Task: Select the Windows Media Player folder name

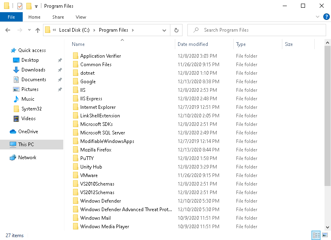Action: tap(105, 227)
